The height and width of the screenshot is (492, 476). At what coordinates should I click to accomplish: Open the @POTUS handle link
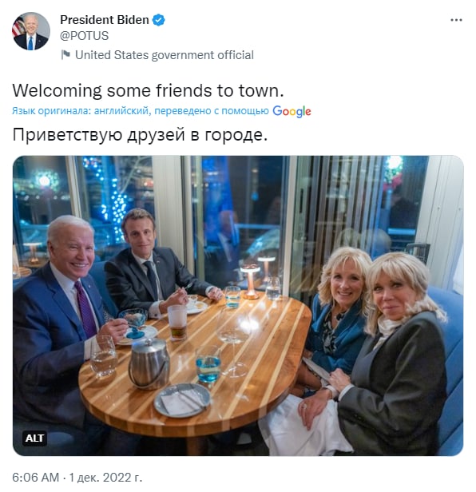(84, 36)
